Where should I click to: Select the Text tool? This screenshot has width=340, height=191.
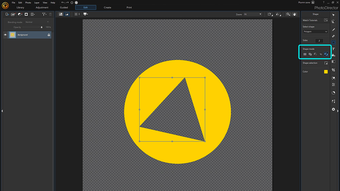(334, 49)
